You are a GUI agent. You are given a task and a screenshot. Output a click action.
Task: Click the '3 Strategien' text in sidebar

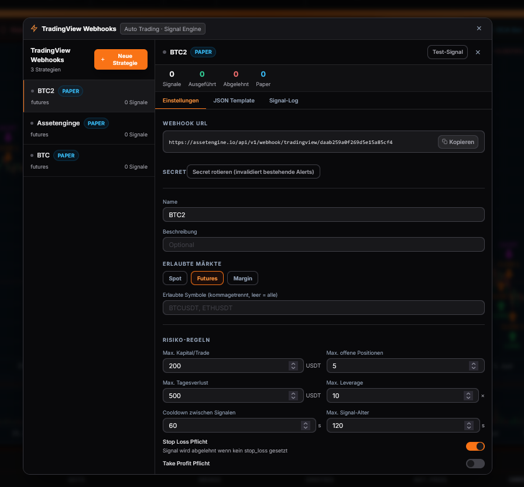(x=46, y=70)
